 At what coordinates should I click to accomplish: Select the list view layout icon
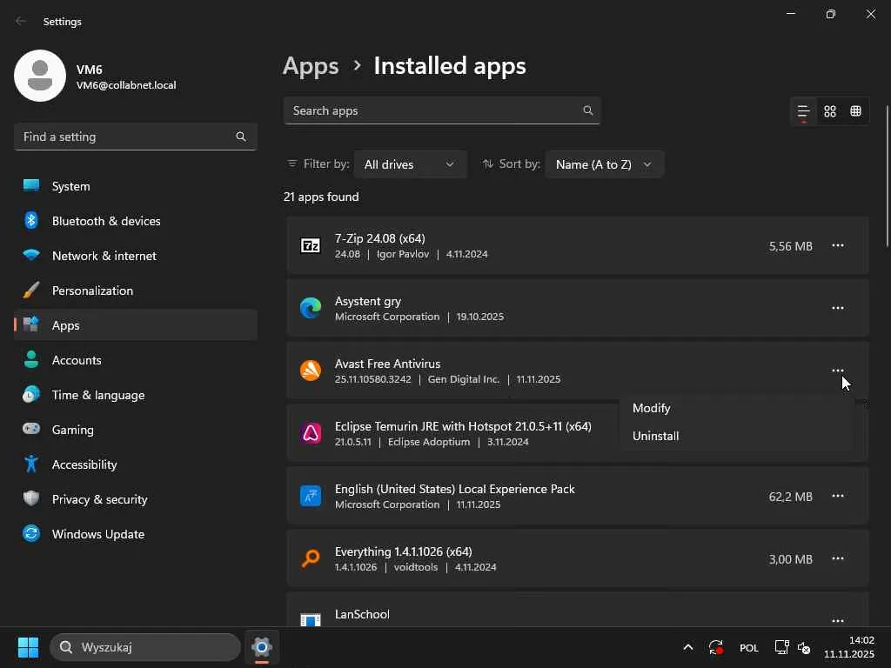tap(803, 111)
